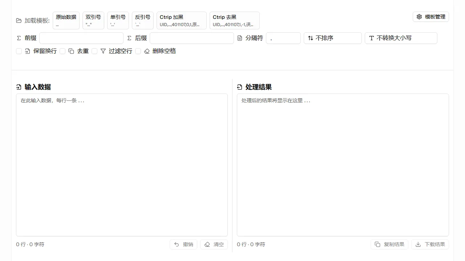Viewport: 465px width, 261px height.
Task: Toggle the 删除空格 checkbox
Action: pyautogui.click(x=138, y=51)
